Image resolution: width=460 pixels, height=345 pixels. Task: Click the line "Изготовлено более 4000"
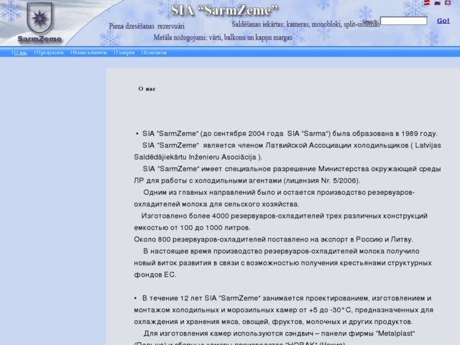coord(285,216)
